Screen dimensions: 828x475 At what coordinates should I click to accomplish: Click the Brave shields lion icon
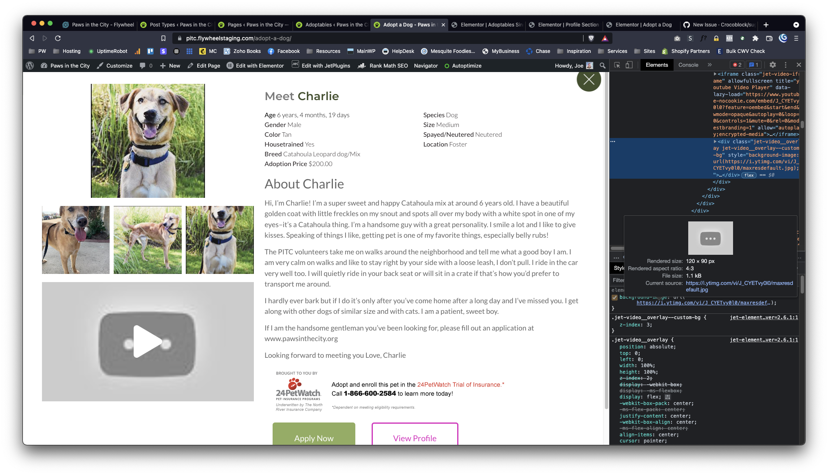591,38
